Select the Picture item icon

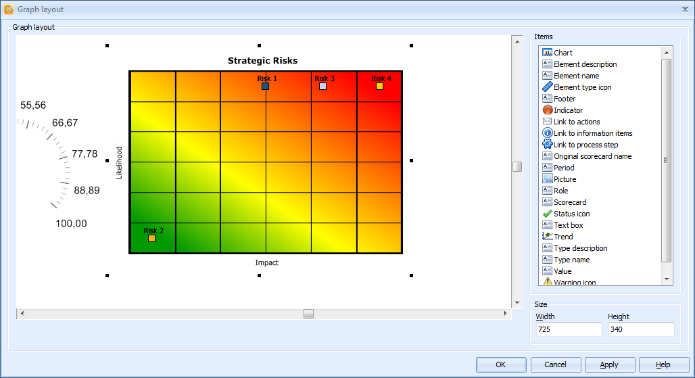coord(548,179)
